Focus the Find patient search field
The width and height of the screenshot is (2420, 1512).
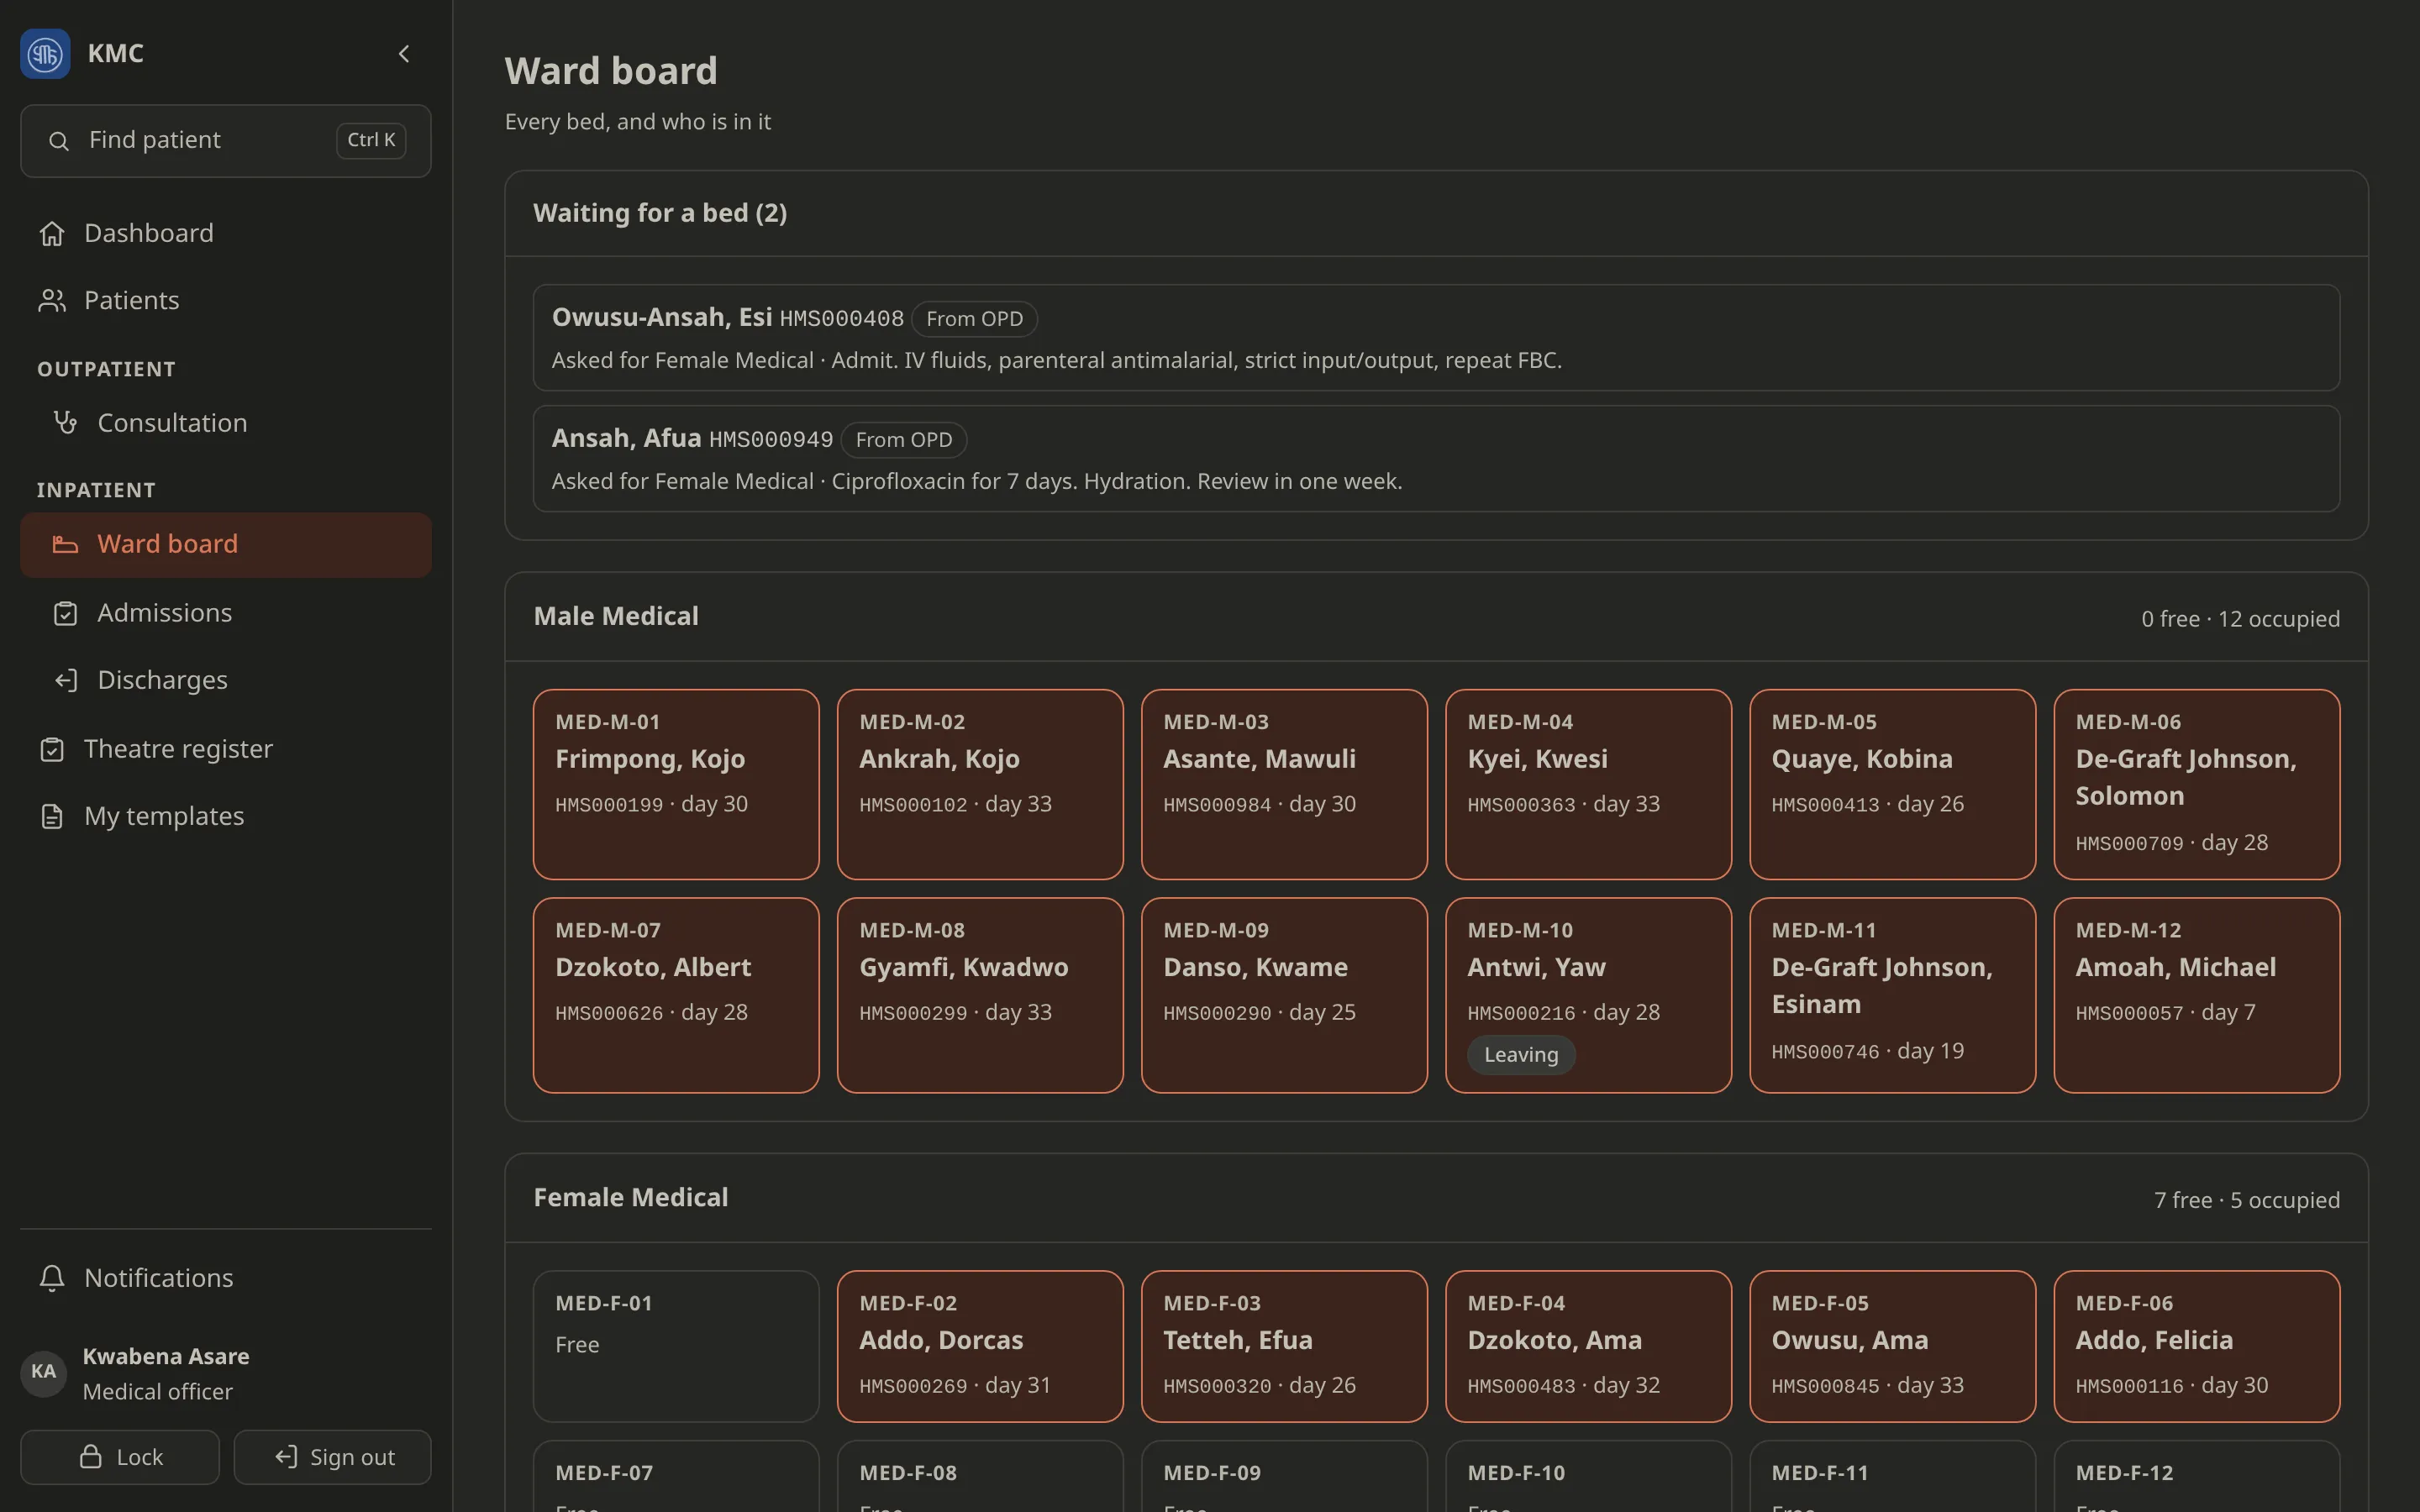pyautogui.click(x=226, y=141)
